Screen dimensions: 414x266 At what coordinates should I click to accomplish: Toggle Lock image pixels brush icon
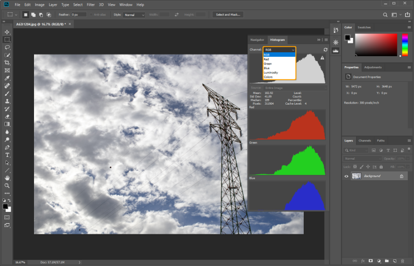[x=362, y=166]
